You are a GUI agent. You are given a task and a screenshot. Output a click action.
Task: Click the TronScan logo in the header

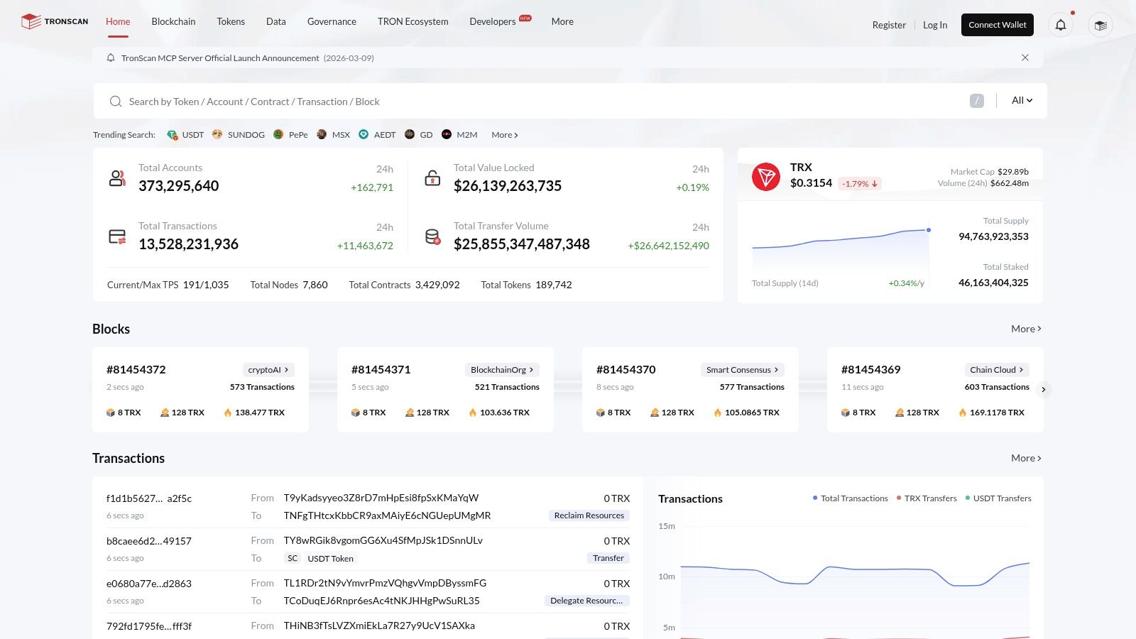pos(53,21)
